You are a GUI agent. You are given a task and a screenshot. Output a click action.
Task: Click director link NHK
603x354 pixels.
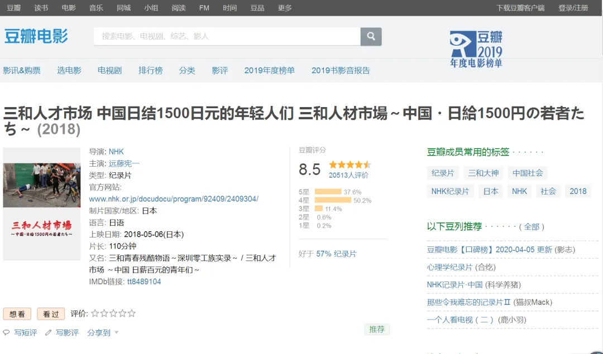point(116,152)
